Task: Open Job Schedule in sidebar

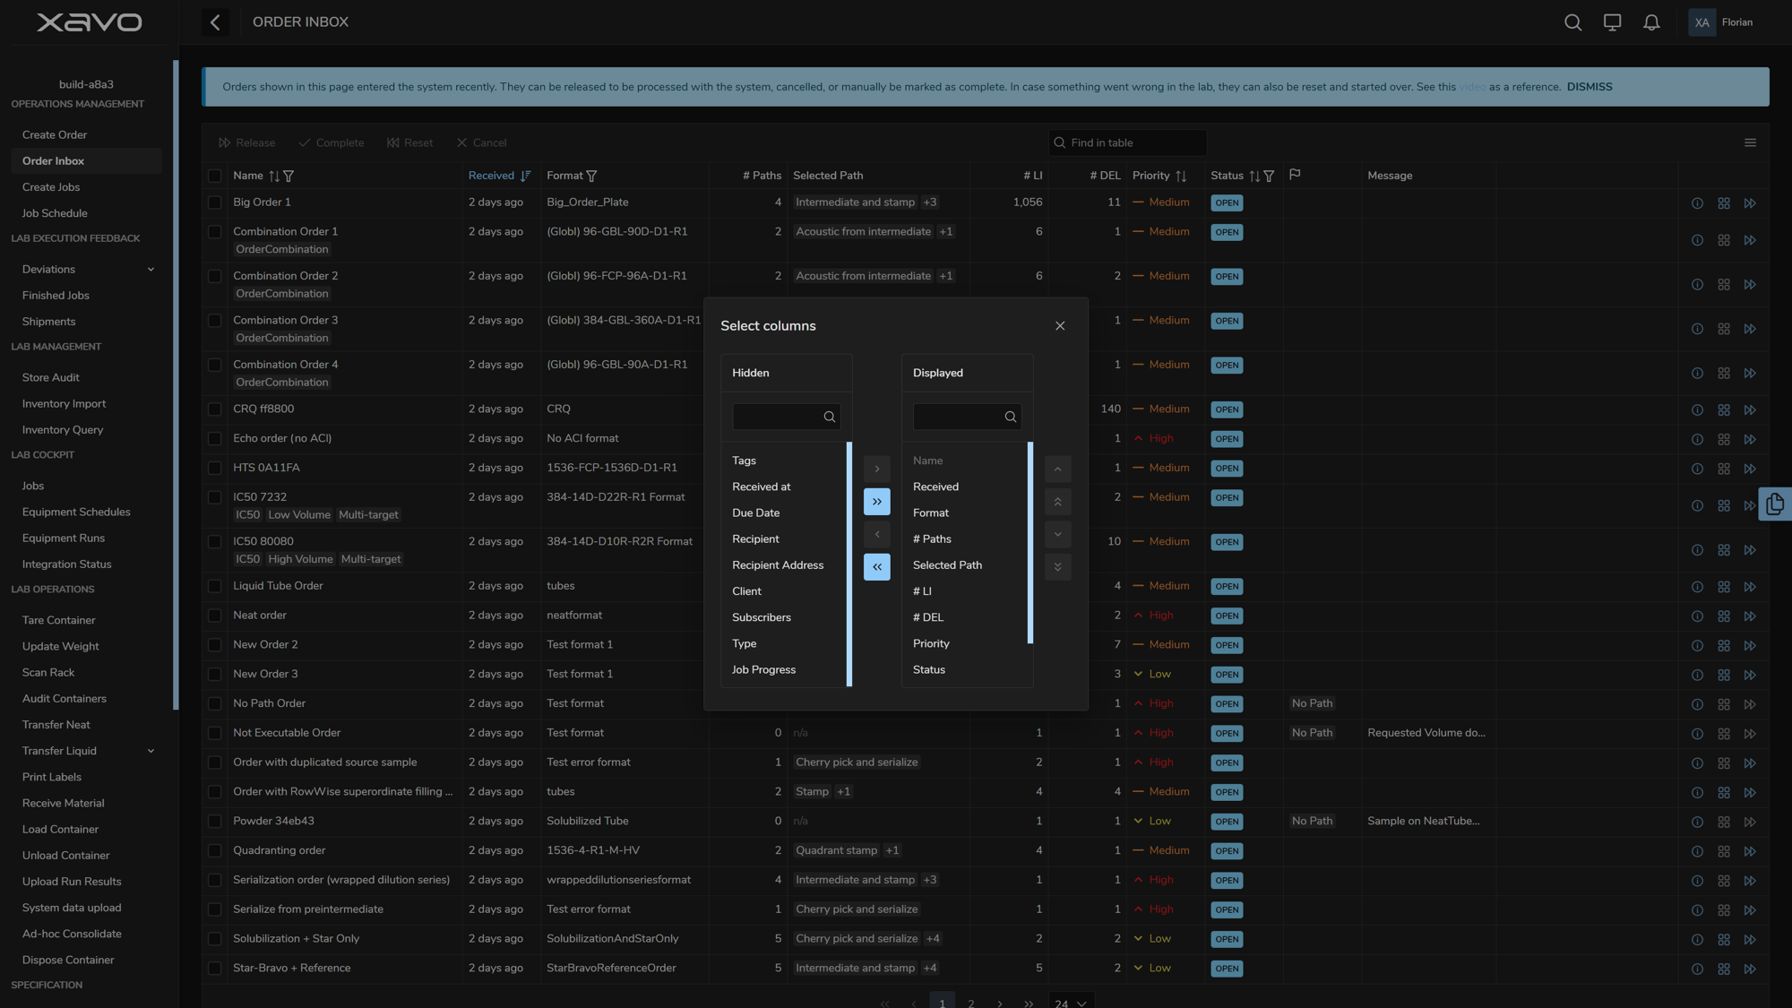Action: pos(55,213)
